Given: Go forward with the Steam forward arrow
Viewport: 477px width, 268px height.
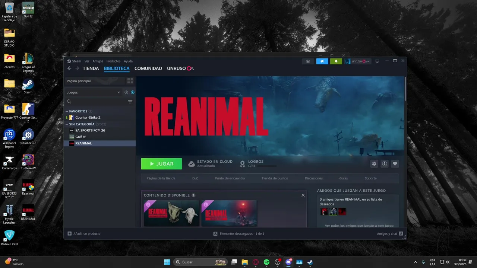Looking at the screenshot, I should pyautogui.click(x=77, y=68).
